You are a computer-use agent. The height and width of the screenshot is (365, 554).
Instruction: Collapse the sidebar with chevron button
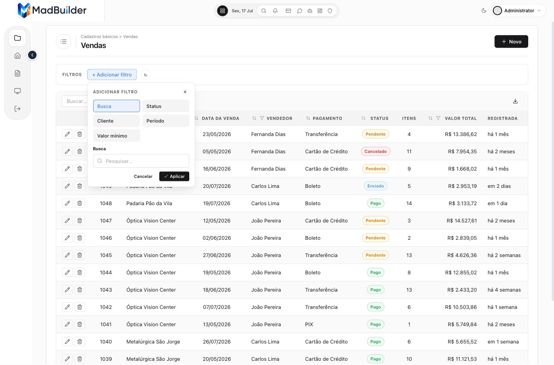[32, 55]
